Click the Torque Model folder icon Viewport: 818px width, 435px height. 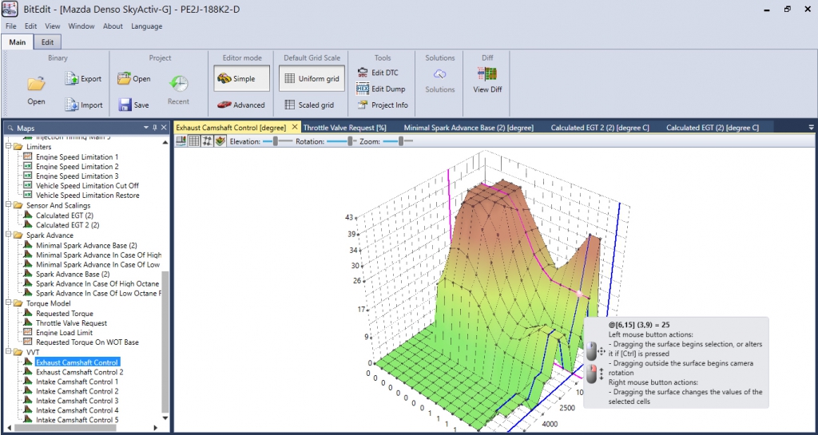(18, 303)
